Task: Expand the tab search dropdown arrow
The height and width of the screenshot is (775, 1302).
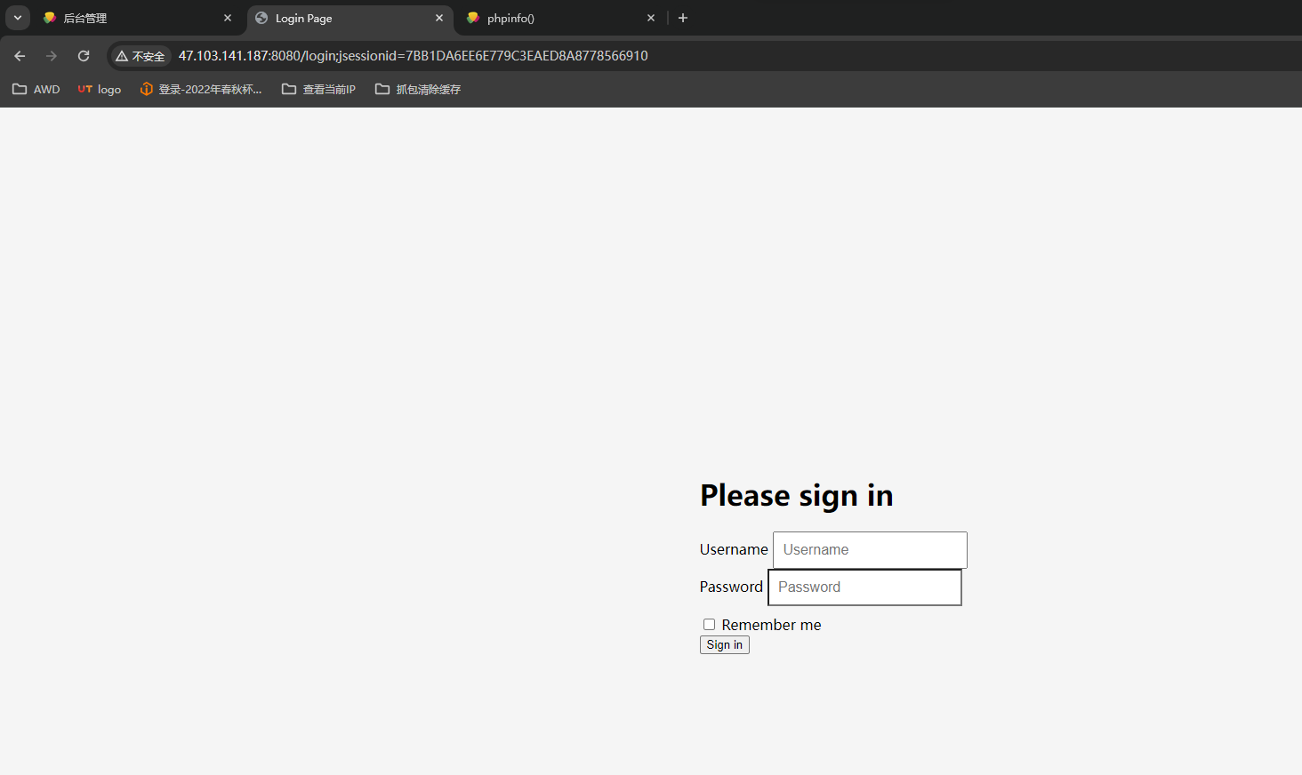Action: click(18, 18)
